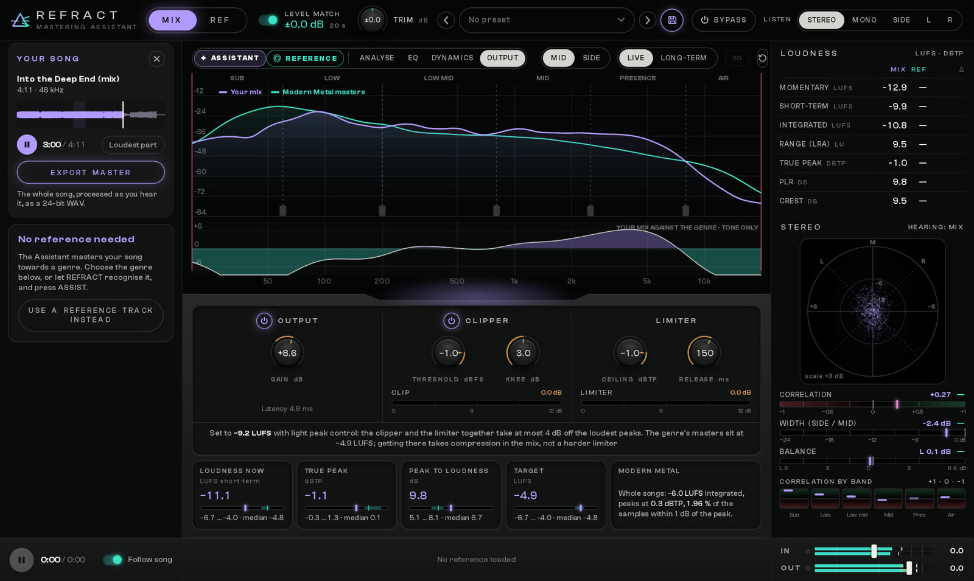Image resolution: width=974 pixels, height=581 pixels.
Task: Go to previous preset with left chevron
Action: 446,20
